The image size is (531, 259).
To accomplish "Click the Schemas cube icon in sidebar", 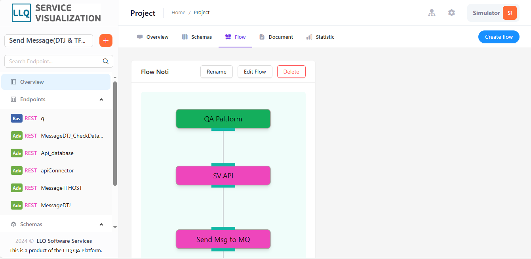I will [13, 224].
